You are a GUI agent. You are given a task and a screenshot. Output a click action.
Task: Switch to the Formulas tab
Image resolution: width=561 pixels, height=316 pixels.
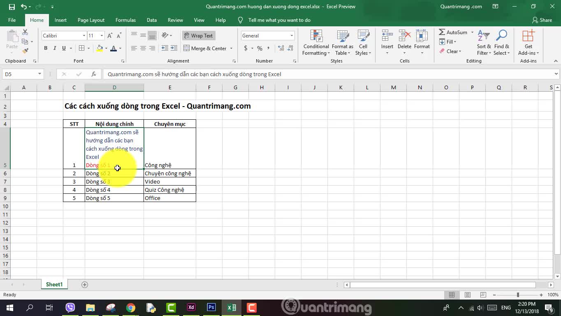(125, 20)
